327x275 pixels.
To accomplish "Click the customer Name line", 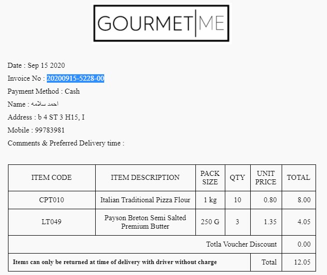I will pos(33,104).
